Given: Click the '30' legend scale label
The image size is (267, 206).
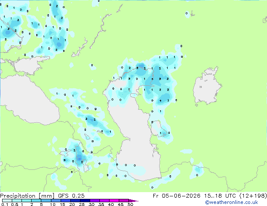Looking at the screenshot, I should (92, 204).
